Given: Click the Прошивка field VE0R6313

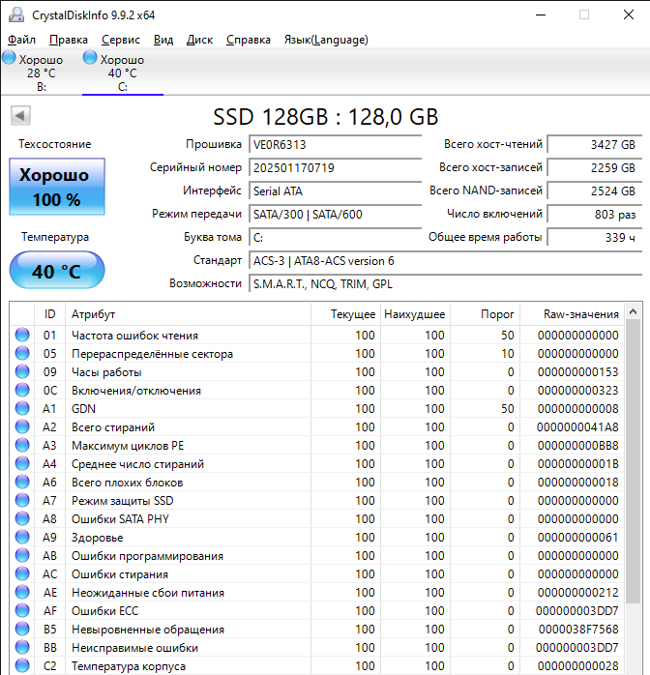Looking at the screenshot, I should [335, 145].
